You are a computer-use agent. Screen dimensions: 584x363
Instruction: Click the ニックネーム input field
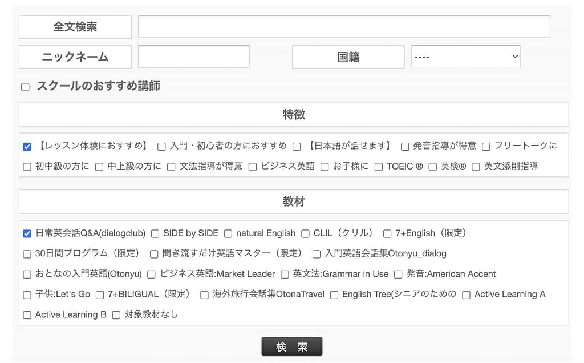click(193, 57)
